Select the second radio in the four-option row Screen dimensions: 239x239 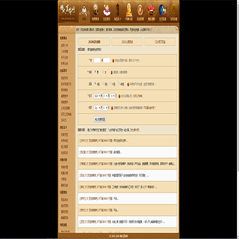pyautogui.click(x=103, y=84)
